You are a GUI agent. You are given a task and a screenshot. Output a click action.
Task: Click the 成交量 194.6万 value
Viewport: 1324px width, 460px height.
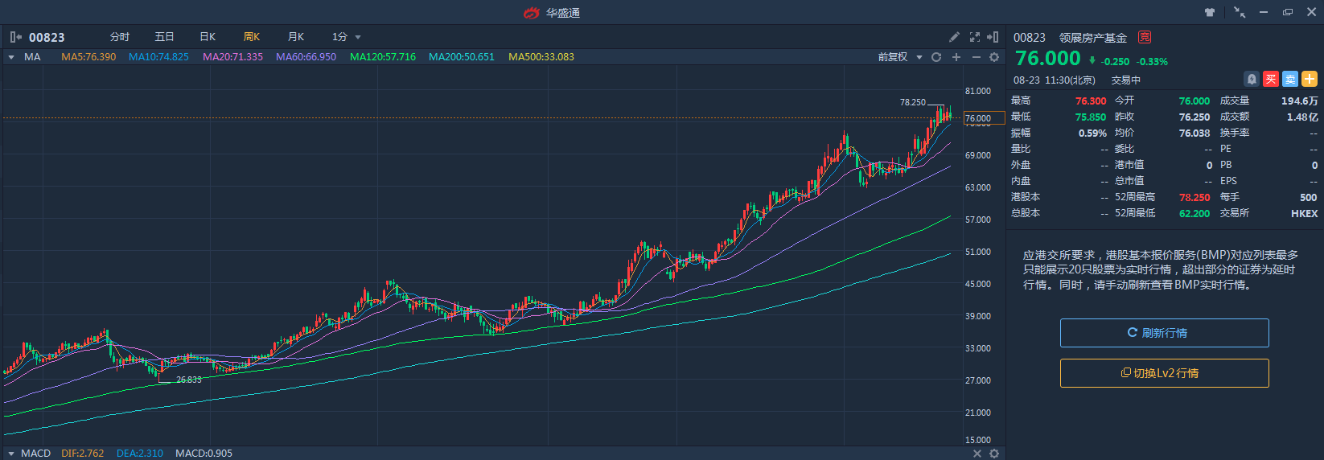1299,101
